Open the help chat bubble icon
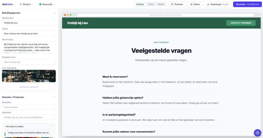The height and width of the screenshot is (138, 263). tap(257, 133)
